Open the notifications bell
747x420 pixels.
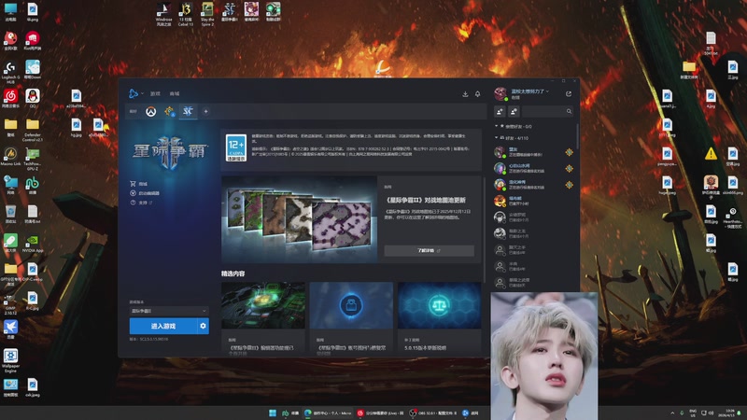477,94
